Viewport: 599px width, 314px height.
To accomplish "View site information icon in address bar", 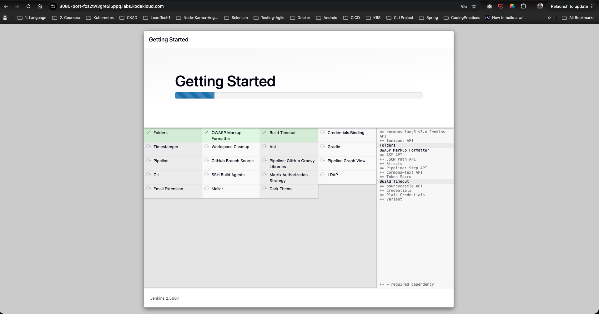I will tap(53, 6).
